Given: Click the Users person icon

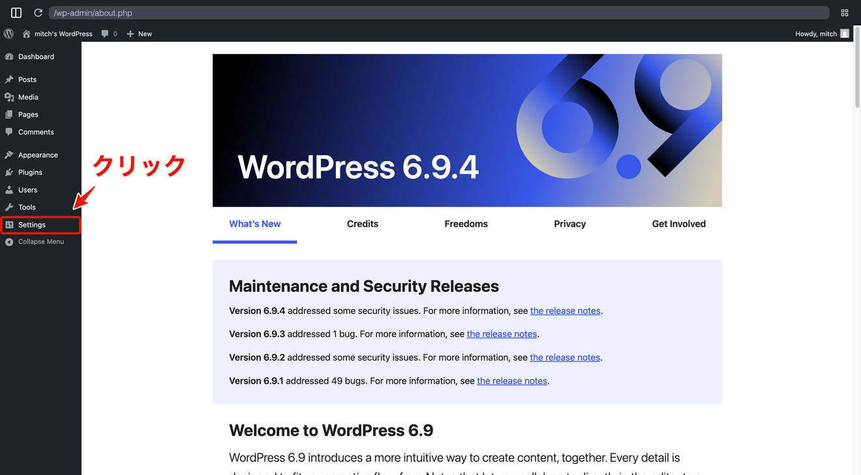Looking at the screenshot, I should point(9,190).
